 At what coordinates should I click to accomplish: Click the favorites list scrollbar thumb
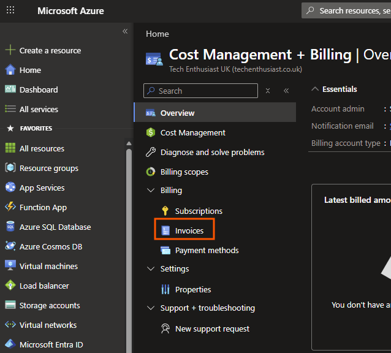pos(129,249)
